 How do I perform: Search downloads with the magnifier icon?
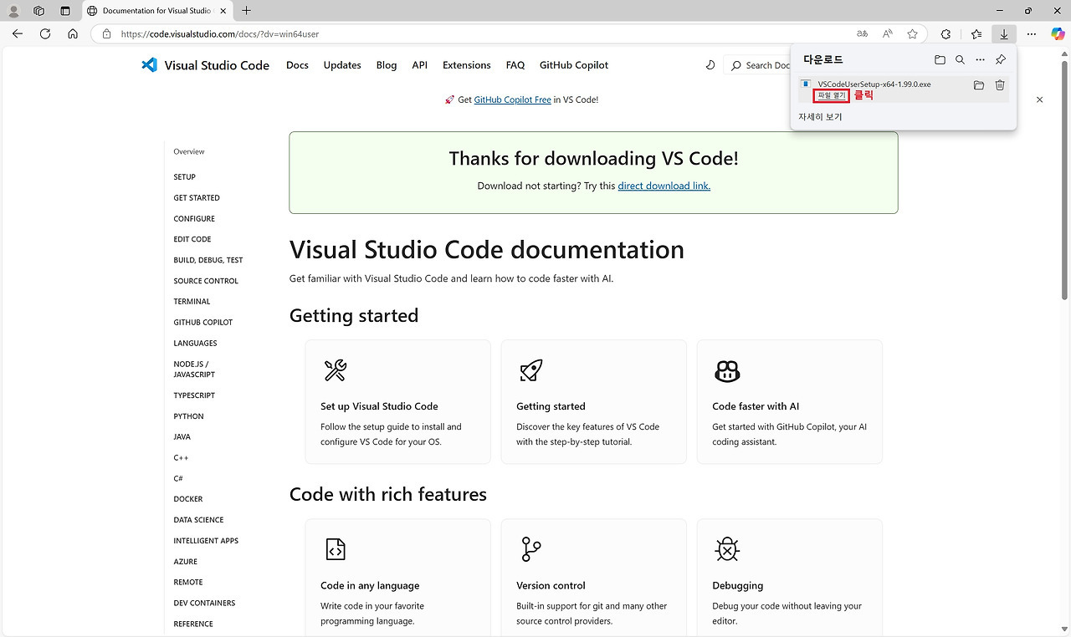(x=960, y=60)
